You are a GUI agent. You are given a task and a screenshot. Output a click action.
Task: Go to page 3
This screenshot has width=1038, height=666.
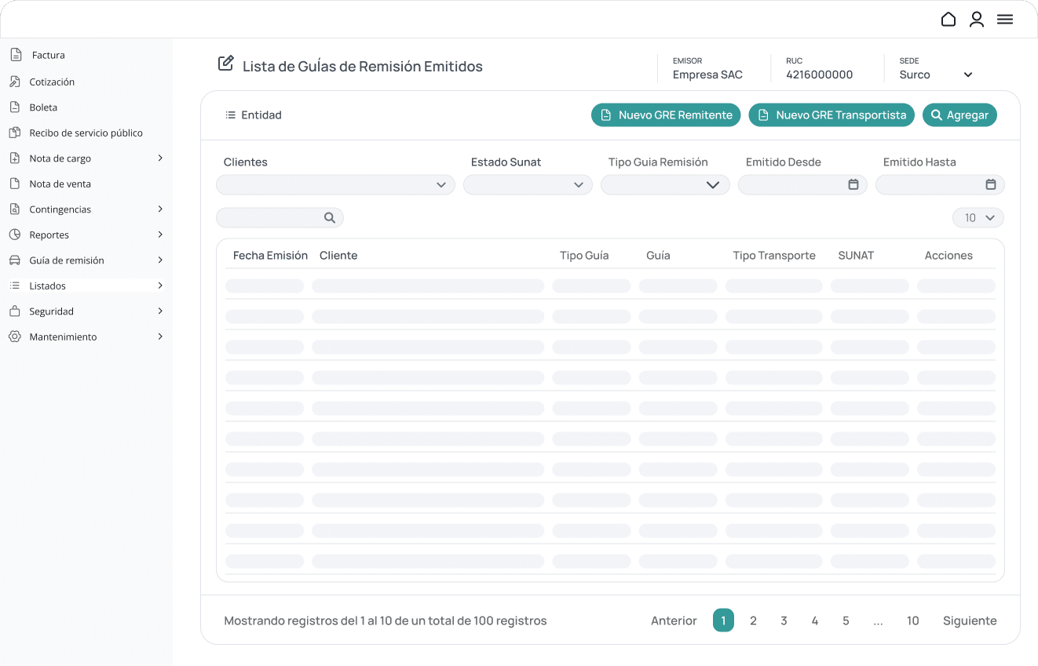tap(784, 621)
